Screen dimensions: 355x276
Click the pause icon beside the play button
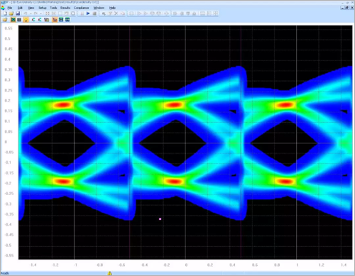coord(82,13)
